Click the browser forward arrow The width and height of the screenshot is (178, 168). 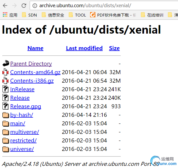coord(14,5)
